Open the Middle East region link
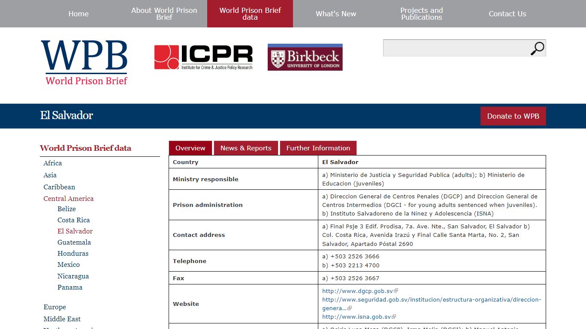Viewport: 586px width, 329px height. pos(62,319)
